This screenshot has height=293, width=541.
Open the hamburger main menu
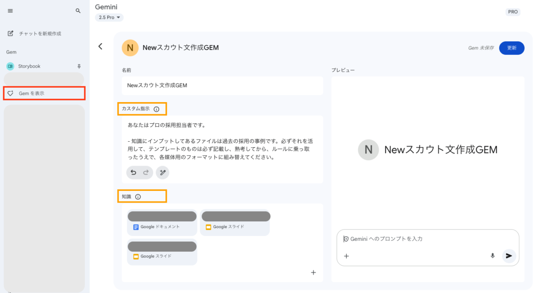tap(10, 11)
